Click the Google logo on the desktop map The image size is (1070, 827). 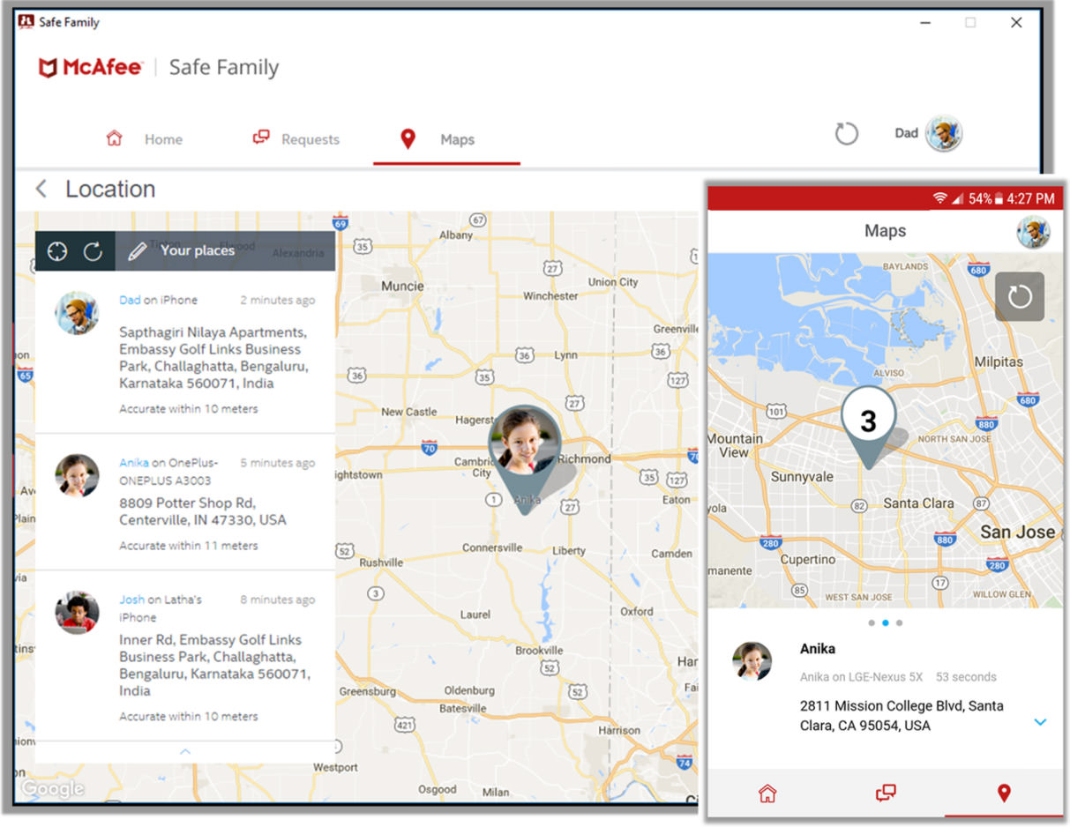(52, 788)
